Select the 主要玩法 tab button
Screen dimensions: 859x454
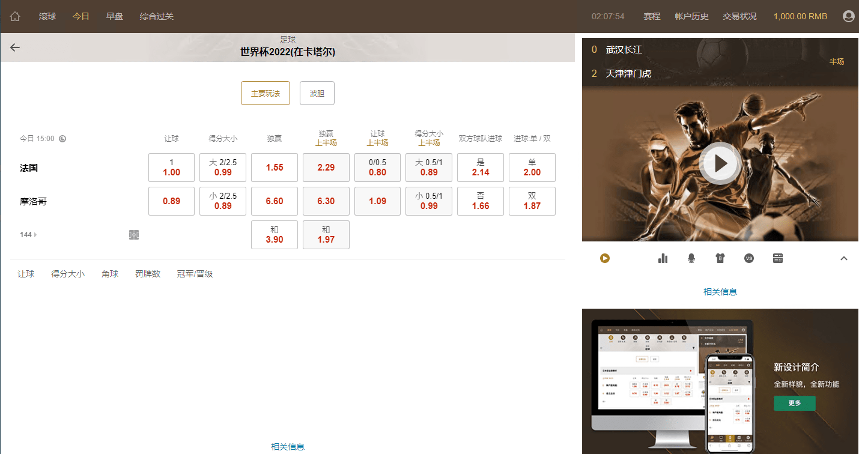click(266, 93)
